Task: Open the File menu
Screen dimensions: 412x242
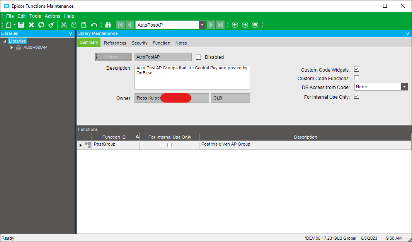Action: [10, 16]
